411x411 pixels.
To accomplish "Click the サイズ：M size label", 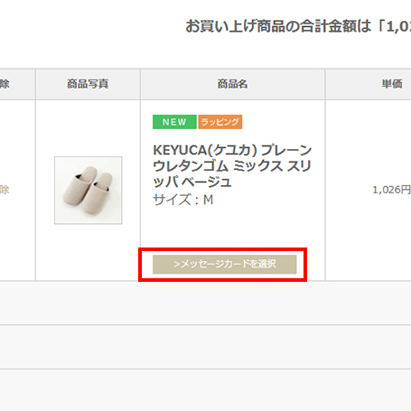I will [x=183, y=200].
